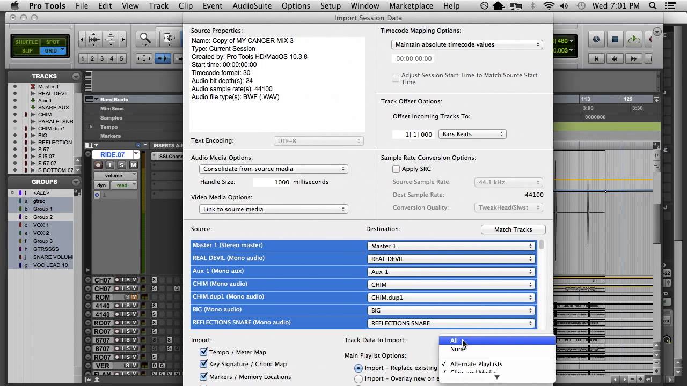Open the Track menu
The width and height of the screenshot is (687, 386).
(158, 6)
